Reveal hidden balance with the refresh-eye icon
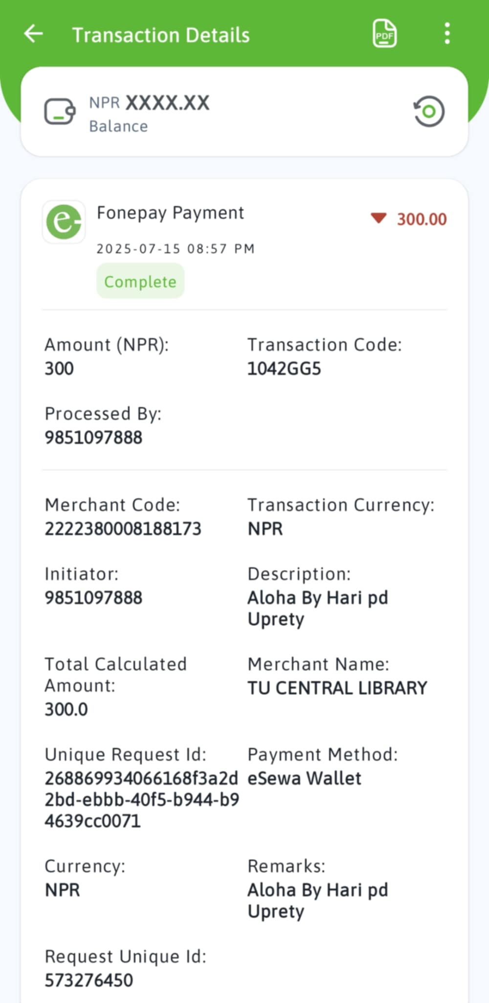Image resolution: width=489 pixels, height=1003 pixels. [x=429, y=112]
